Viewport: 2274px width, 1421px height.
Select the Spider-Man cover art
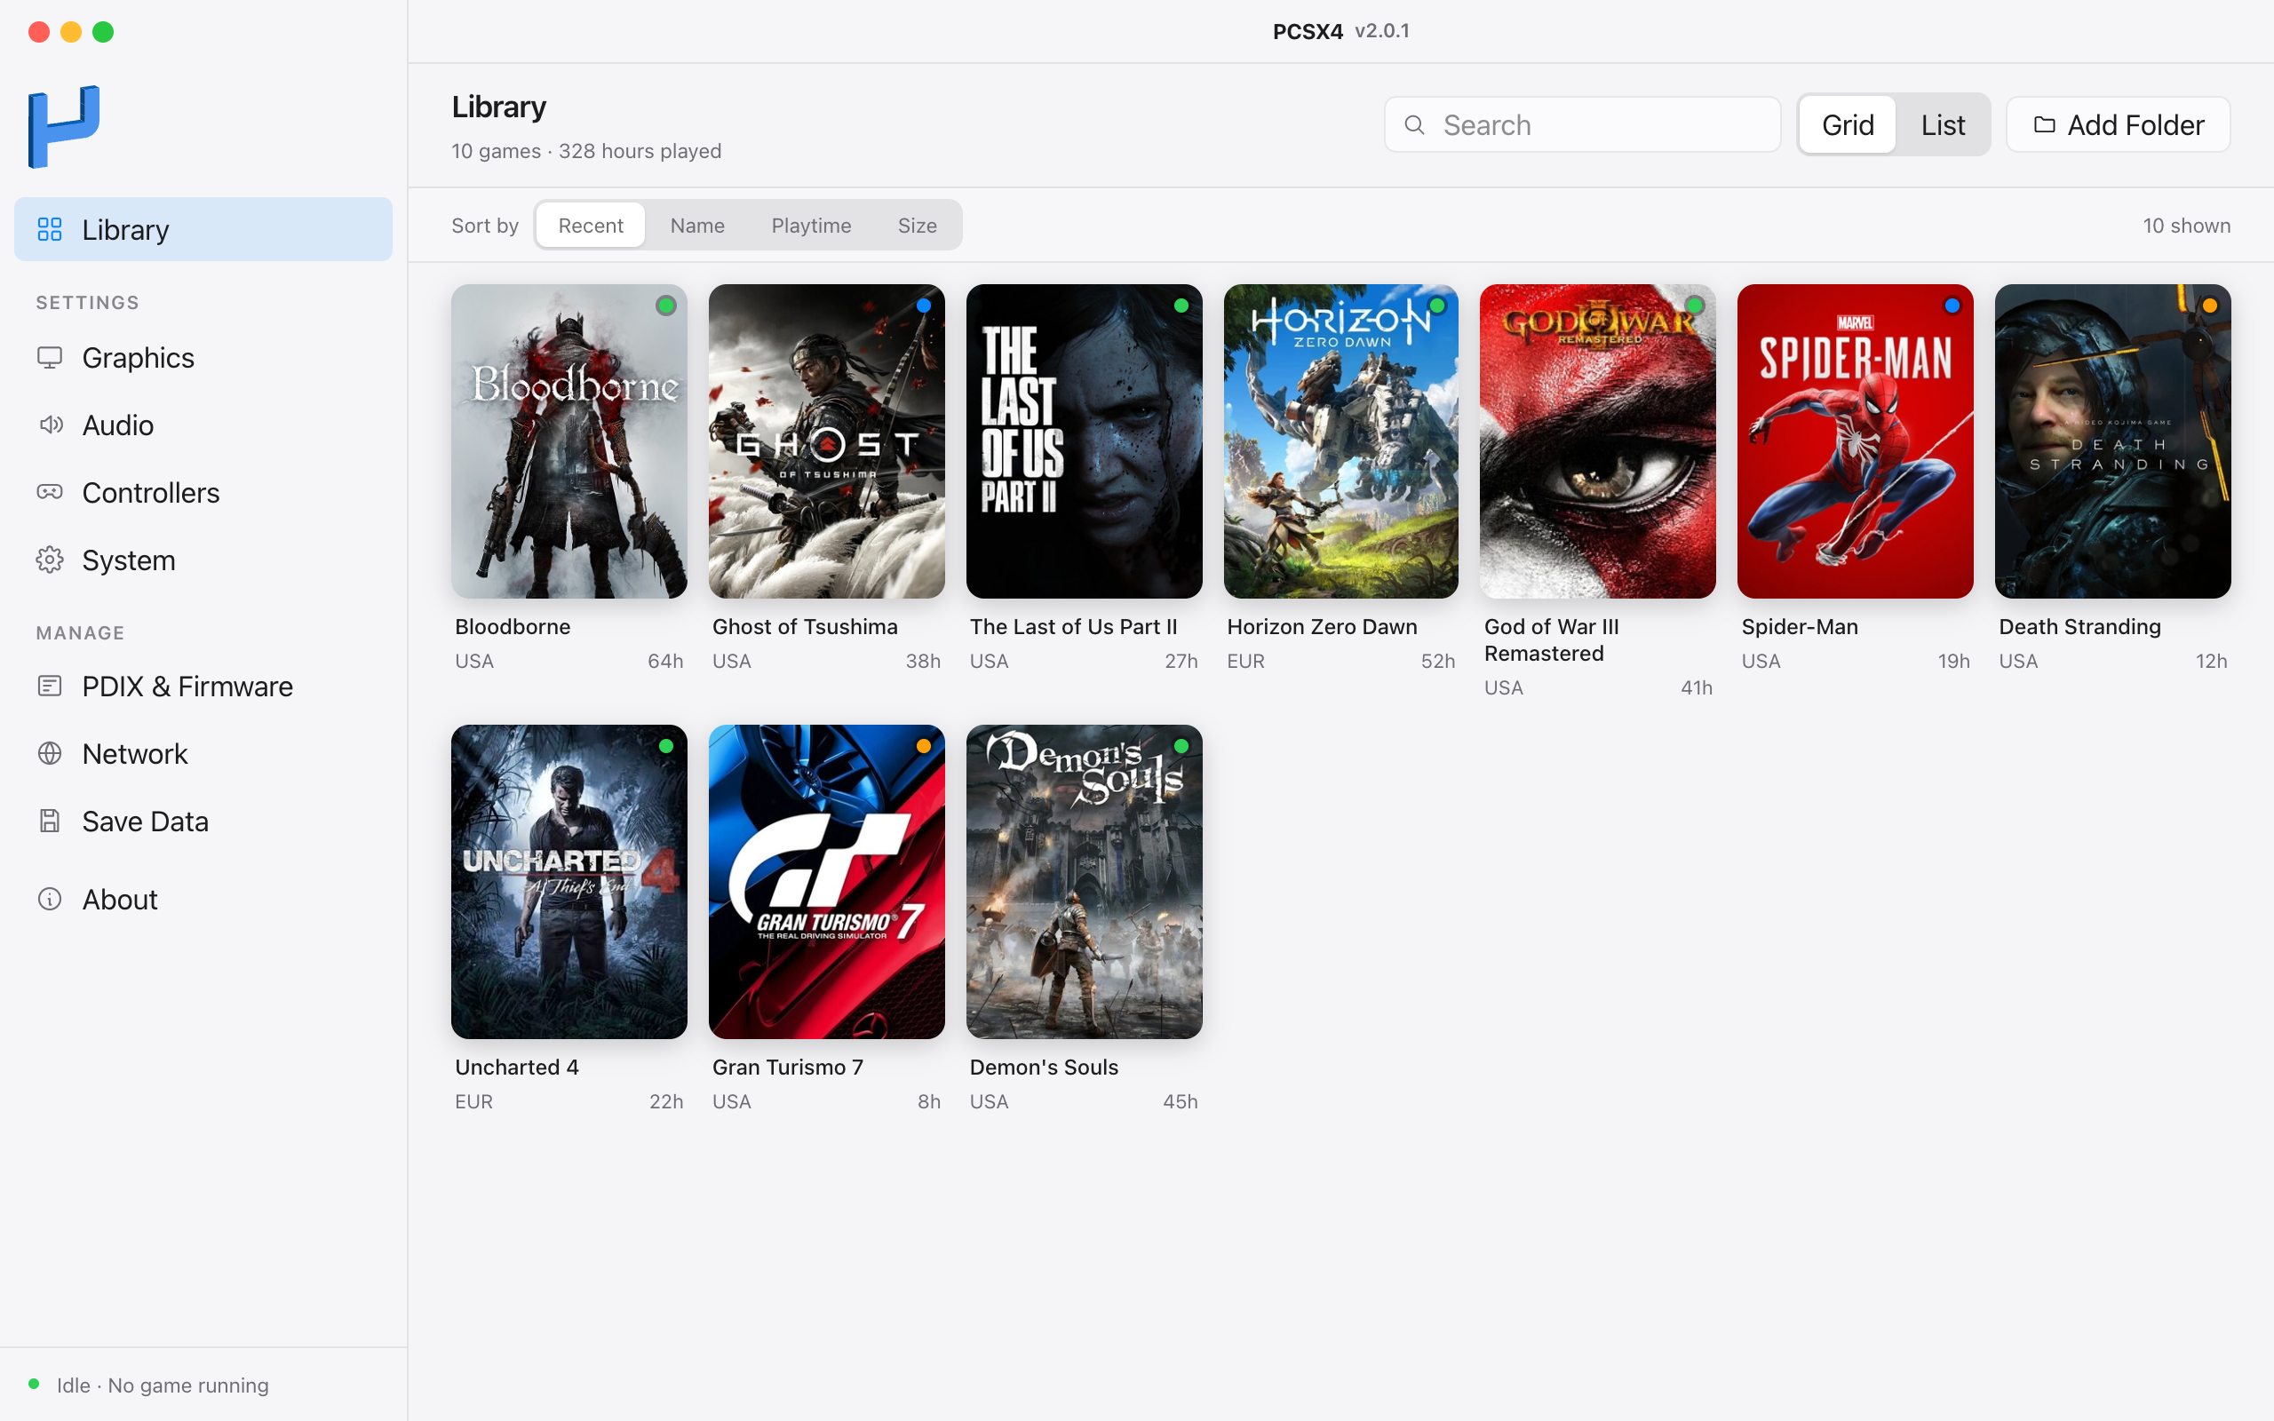[x=1855, y=441]
